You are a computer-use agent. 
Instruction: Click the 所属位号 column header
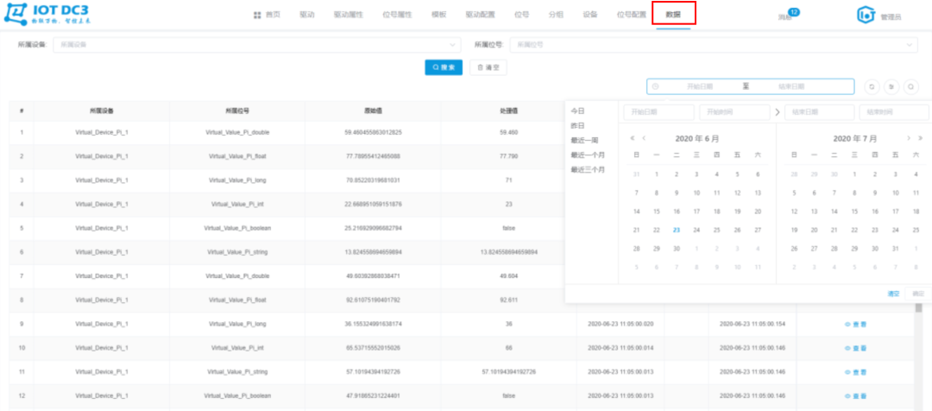237,111
